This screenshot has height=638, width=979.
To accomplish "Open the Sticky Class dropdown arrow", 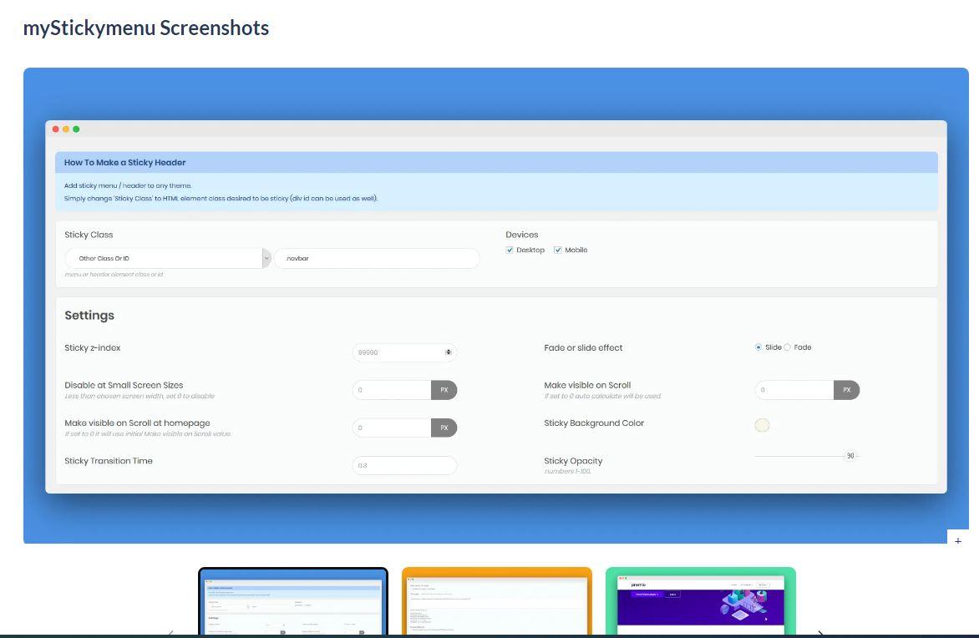I will 266,258.
